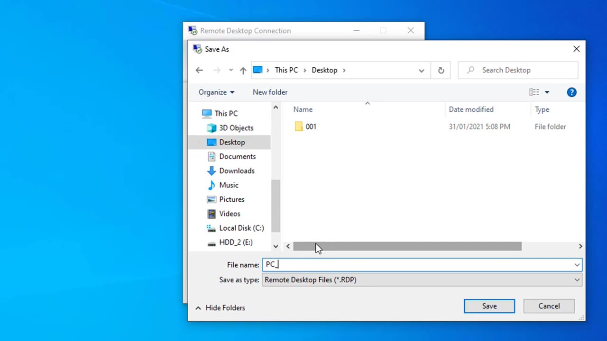Click the computer icon in address bar

[258, 70]
